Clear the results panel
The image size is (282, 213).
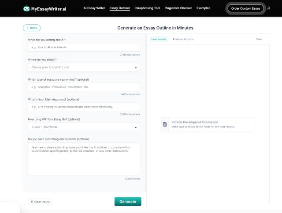tap(259, 39)
